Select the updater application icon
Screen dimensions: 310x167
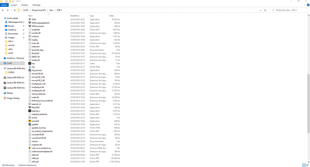30,124
